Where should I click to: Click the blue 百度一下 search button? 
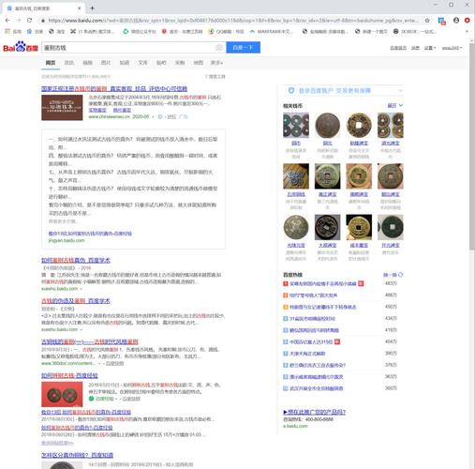[243, 48]
